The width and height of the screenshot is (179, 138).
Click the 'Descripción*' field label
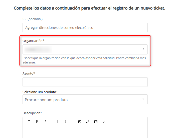32,113
